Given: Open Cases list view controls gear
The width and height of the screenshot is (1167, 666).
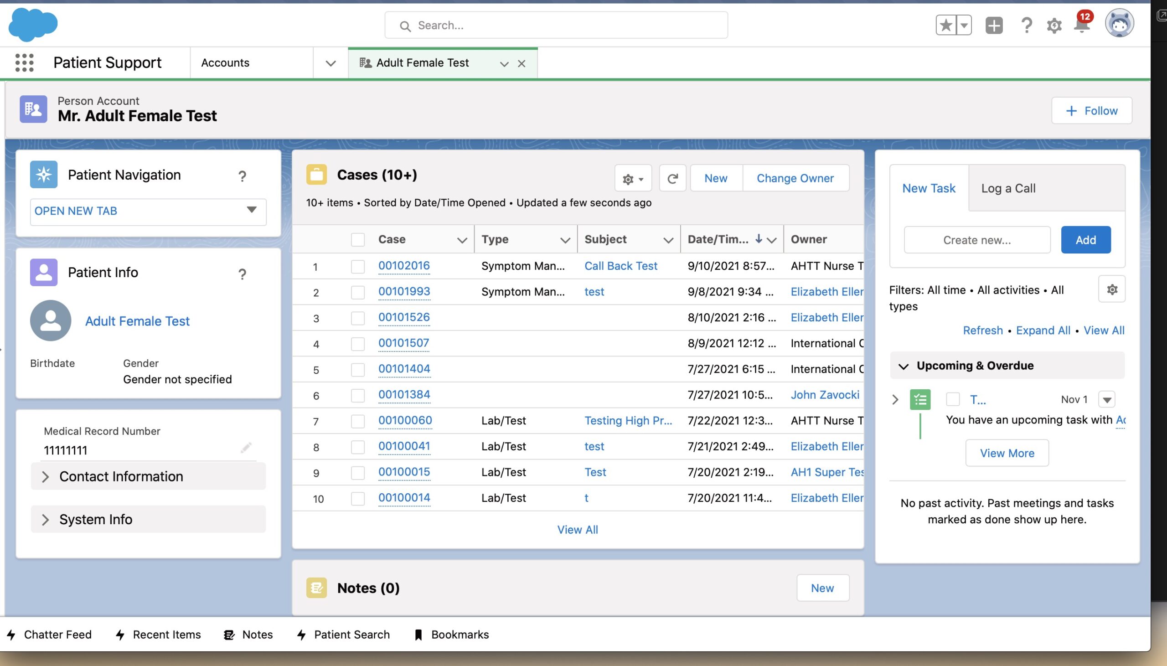Looking at the screenshot, I should click(633, 178).
